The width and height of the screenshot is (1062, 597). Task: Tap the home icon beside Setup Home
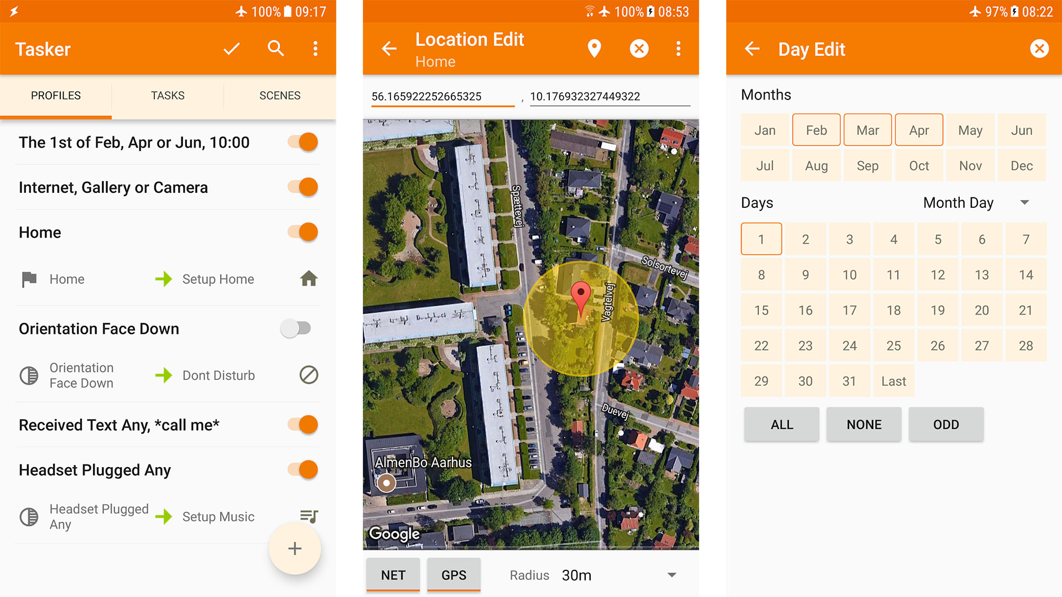309,279
